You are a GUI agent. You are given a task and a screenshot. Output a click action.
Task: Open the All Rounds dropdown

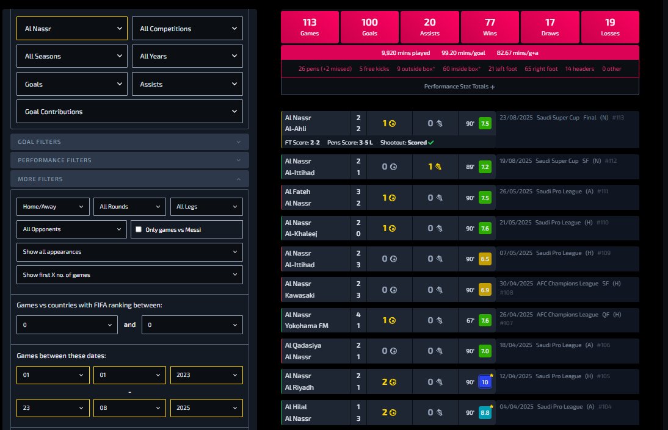tap(129, 207)
